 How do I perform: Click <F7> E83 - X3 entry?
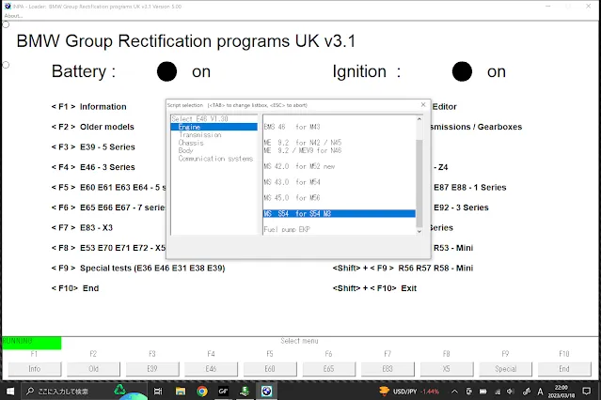pos(82,228)
